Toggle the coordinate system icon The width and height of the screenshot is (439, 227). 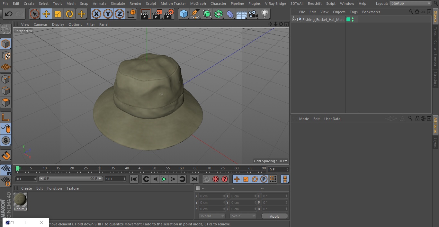(x=131, y=14)
